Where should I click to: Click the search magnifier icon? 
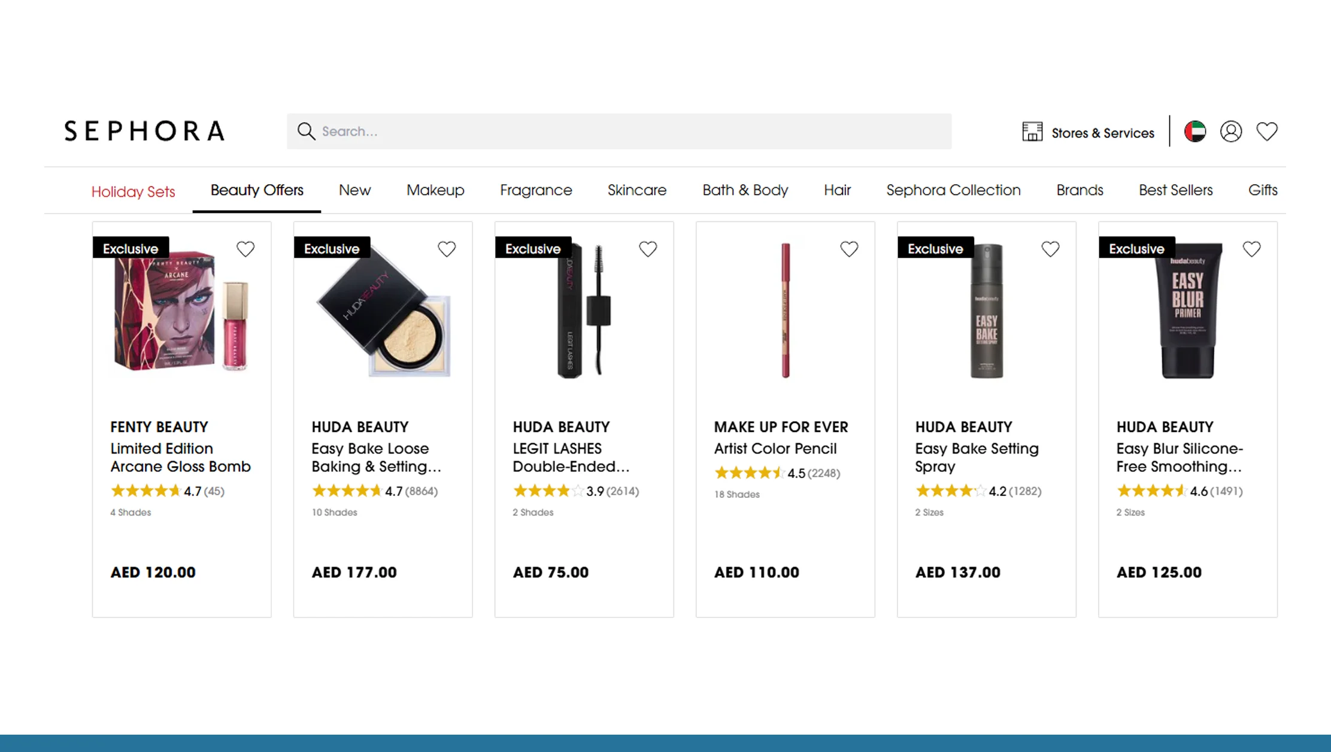click(307, 131)
